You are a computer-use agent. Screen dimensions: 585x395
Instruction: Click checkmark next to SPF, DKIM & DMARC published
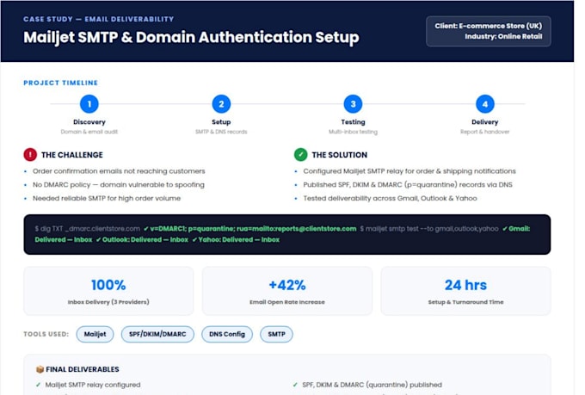pos(295,385)
